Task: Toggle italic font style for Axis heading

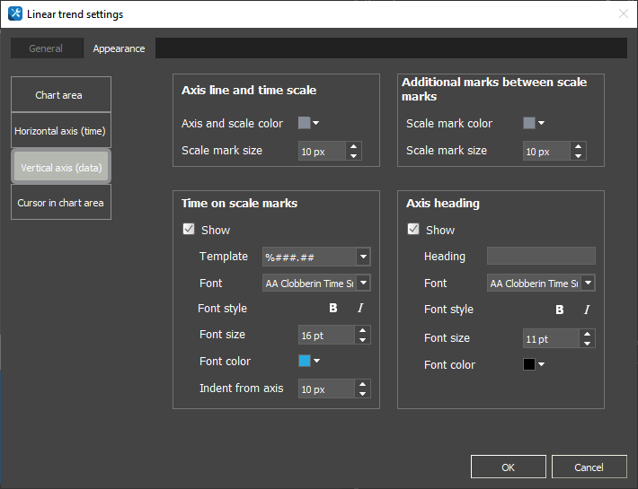Action: (x=587, y=310)
